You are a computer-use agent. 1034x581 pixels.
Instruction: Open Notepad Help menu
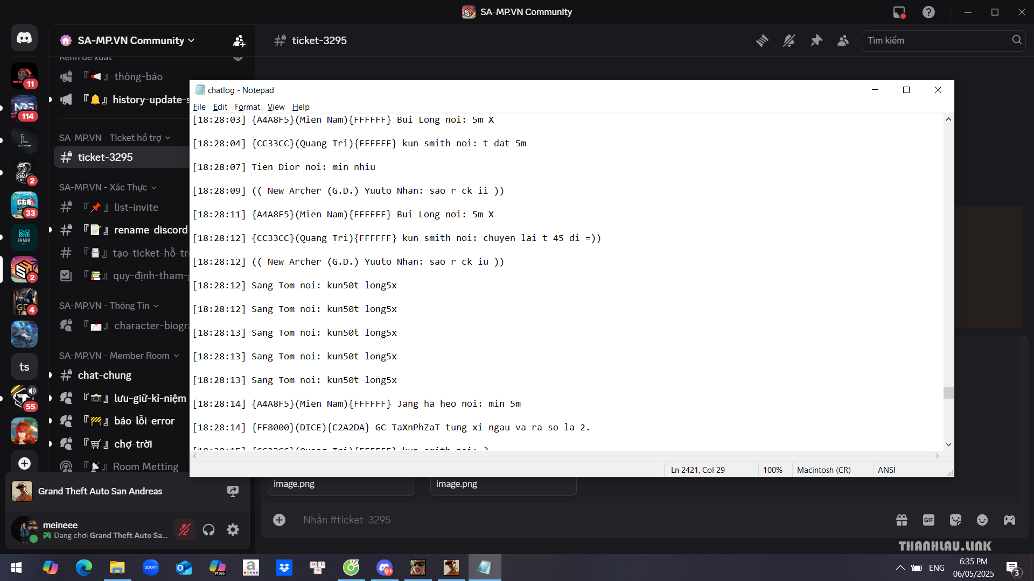(x=301, y=107)
